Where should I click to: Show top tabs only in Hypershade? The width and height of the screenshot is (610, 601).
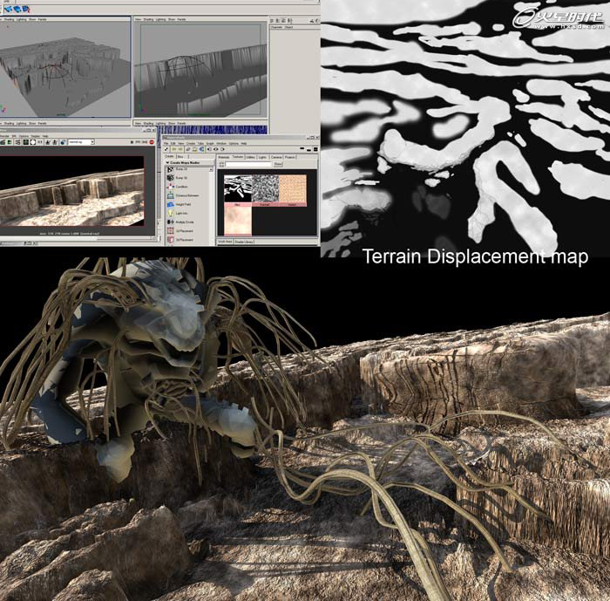(x=302, y=148)
